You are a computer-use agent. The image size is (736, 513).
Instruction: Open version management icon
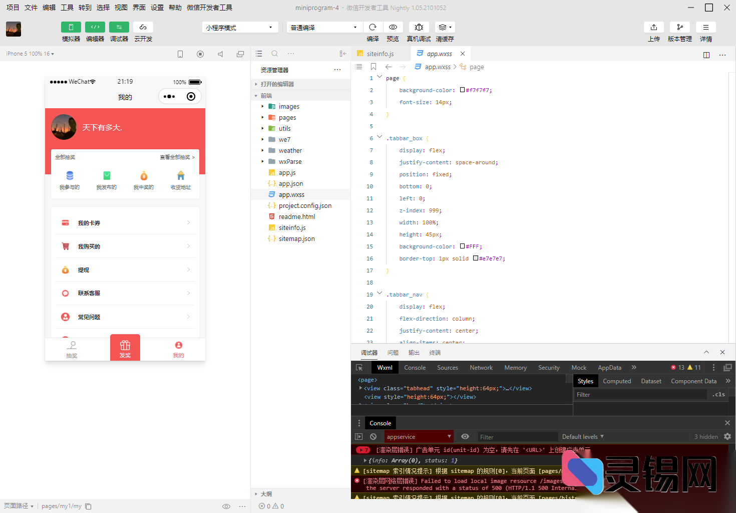[679, 27]
